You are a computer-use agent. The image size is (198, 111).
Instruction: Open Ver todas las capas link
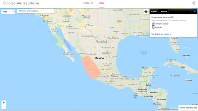point(161,34)
